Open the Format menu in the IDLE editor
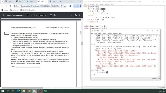 coord(92,4)
